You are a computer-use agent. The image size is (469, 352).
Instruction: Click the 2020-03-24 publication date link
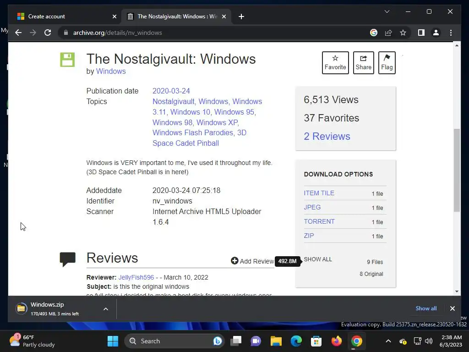point(171,91)
